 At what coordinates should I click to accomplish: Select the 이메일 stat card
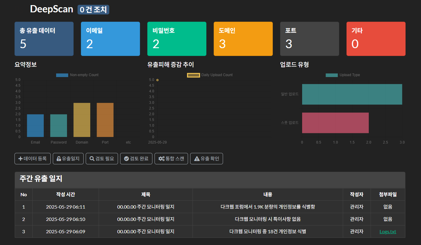coord(110,39)
